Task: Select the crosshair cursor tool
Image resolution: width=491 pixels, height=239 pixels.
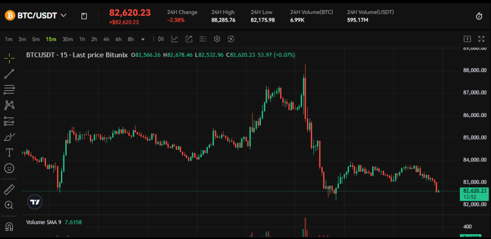Action: (10, 58)
